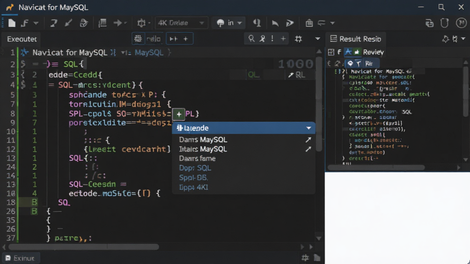Screen dimensions: 470x264
Task: Click the shield icon at the top right
Action: click(x=444, y=23)
